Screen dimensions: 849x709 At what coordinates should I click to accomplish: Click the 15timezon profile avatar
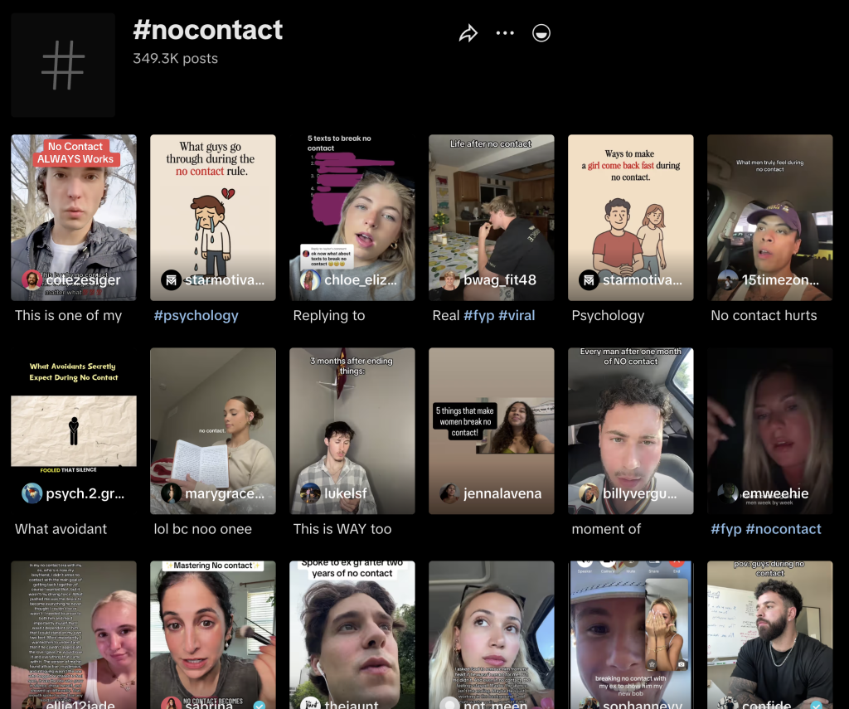click(728, 279)
